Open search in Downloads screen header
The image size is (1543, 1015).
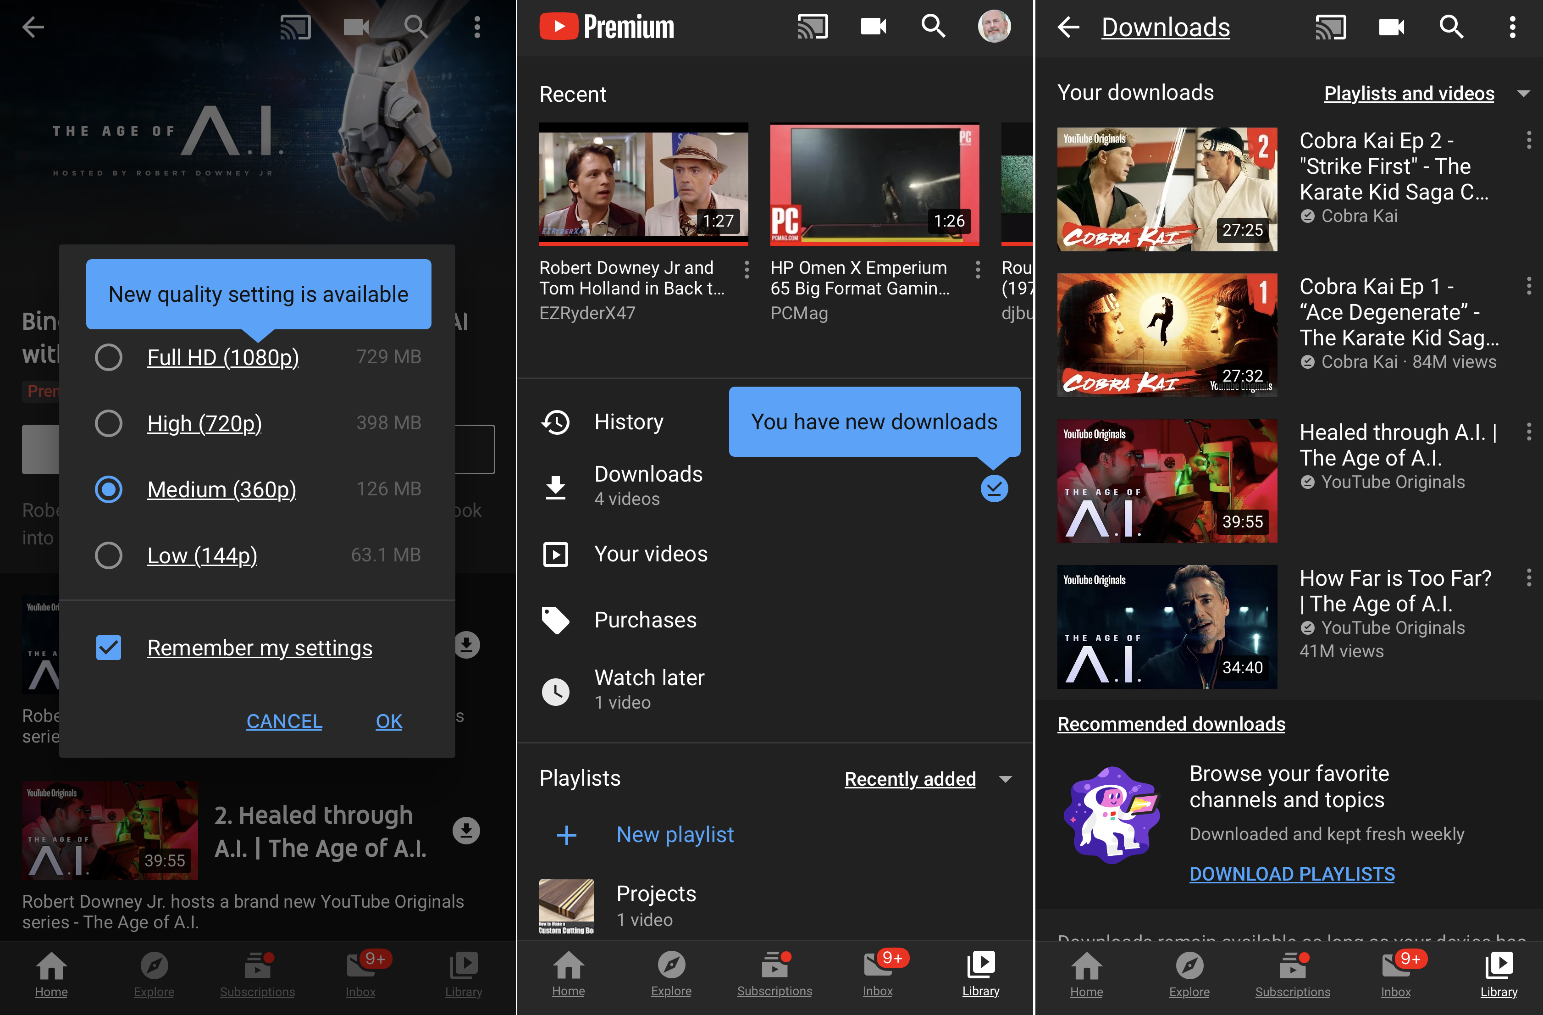(1452, 27)
